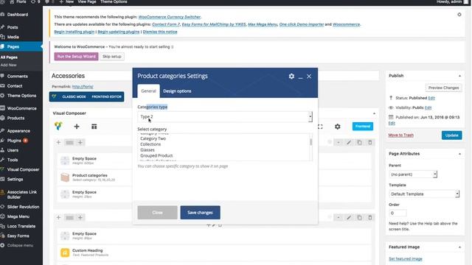Open Appearance in the admin sidebar

pos(18,131)
